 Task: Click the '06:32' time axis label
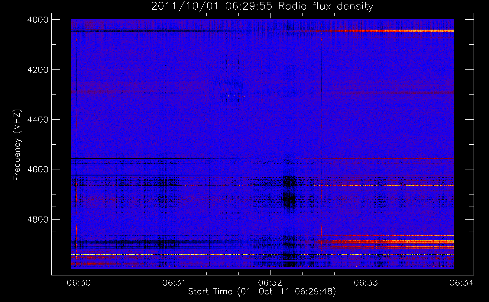point(270,283)
